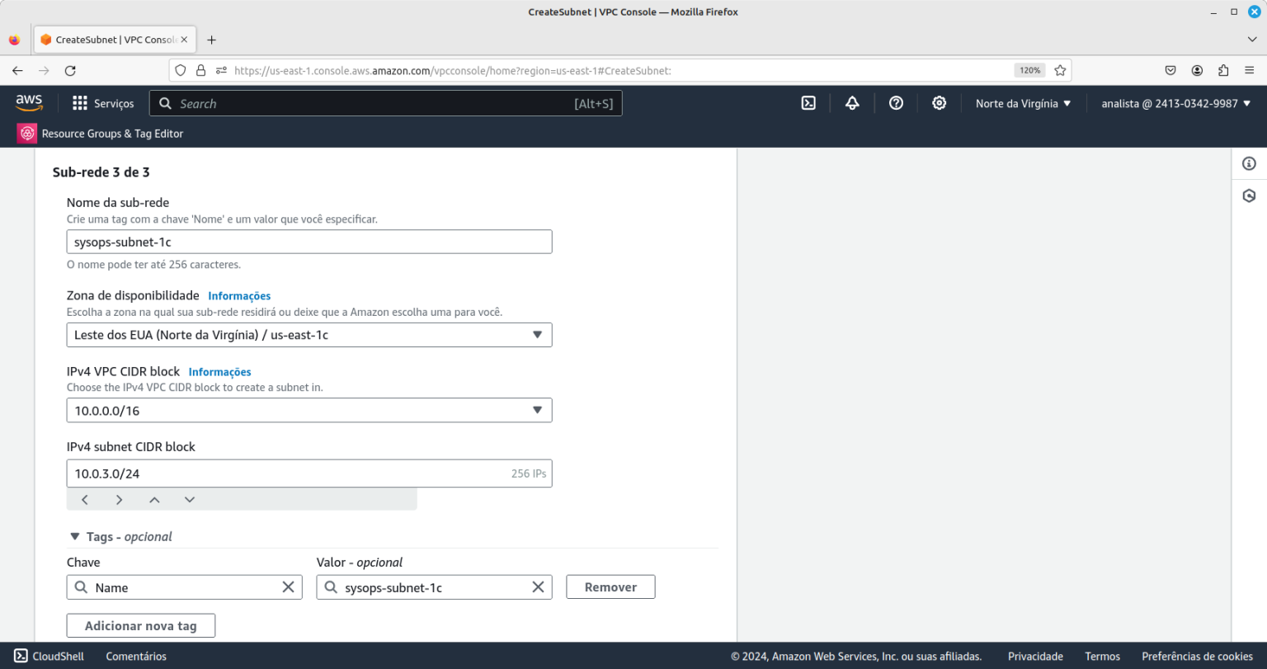Open the Privacidade footer link

click(x=1035, y=657)
